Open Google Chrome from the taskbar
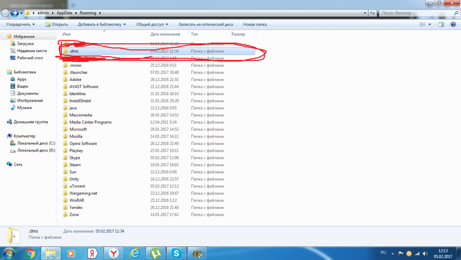Image resolution: width=461 pixels, height=260 pixels. (x=30, y=253)
